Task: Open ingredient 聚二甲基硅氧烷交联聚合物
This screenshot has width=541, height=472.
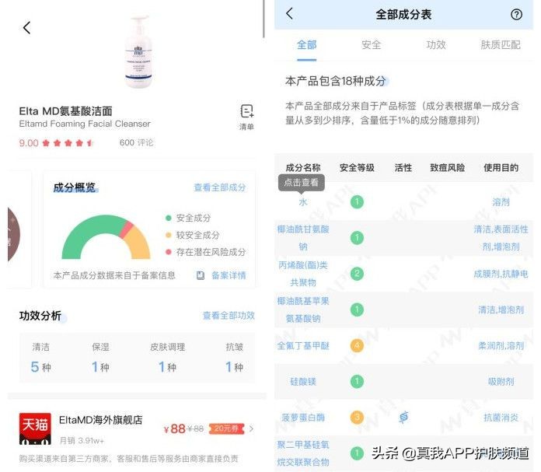Action: tap(303, 453)
